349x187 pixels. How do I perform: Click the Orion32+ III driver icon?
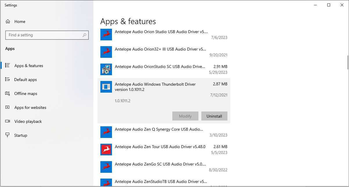point(106,52)
